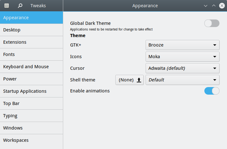Open the Startup Applications section
Image resolution: width=227 pixels, height=149 pixels.
pos(31,91)
